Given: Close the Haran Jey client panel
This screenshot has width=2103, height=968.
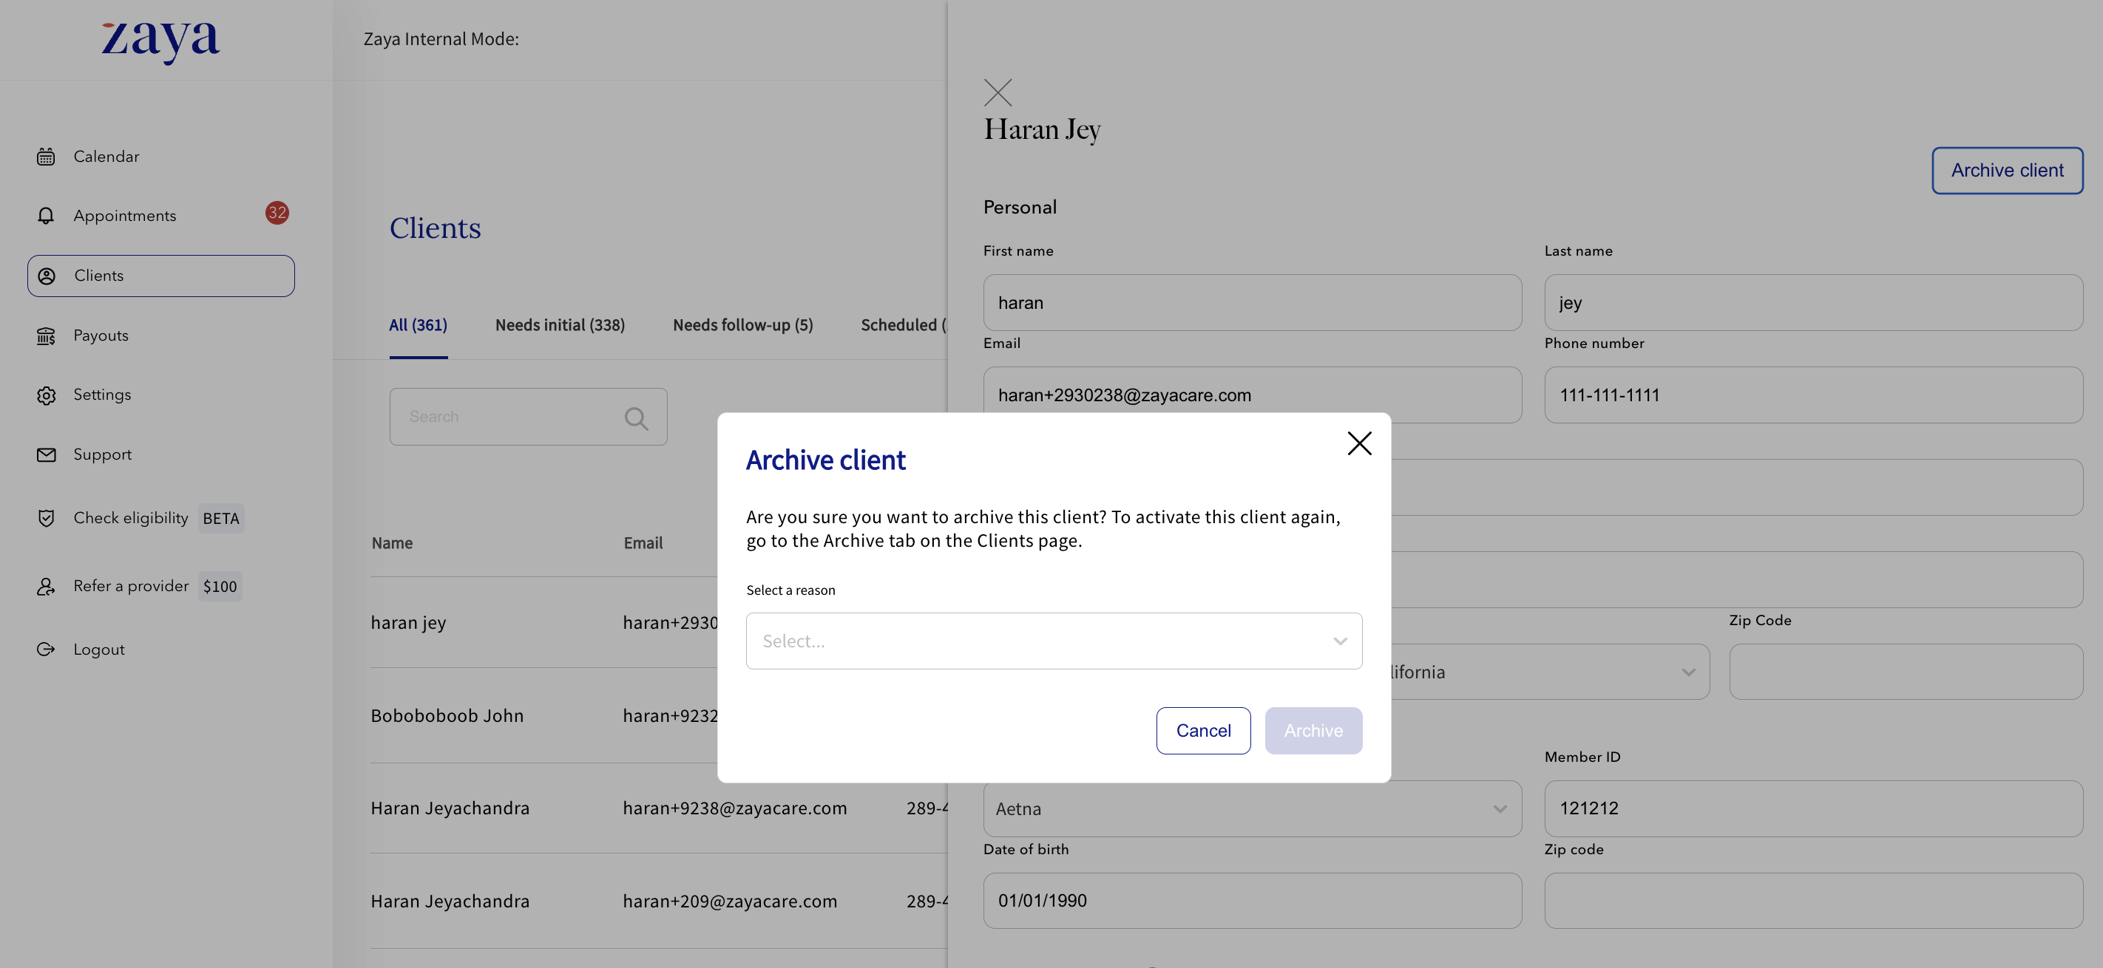Looking at the screenshot, I should click(998, 93).
